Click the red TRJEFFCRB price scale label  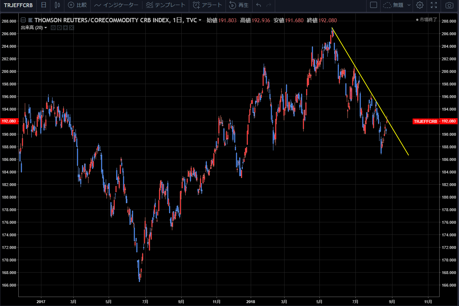pyautogui.click(x=426, y=121)
